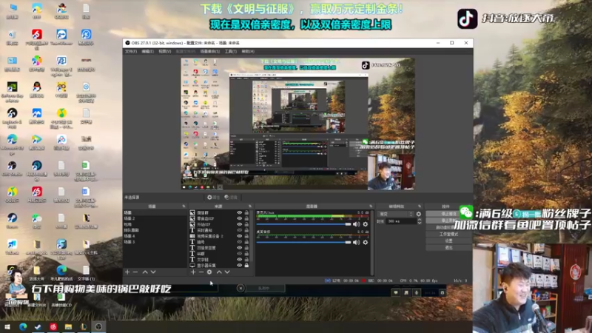The width and height of the screenshot is (592, 333).
Task: Adjust desktop audio volume slider in mixer
Action: [x=304, y=243]
